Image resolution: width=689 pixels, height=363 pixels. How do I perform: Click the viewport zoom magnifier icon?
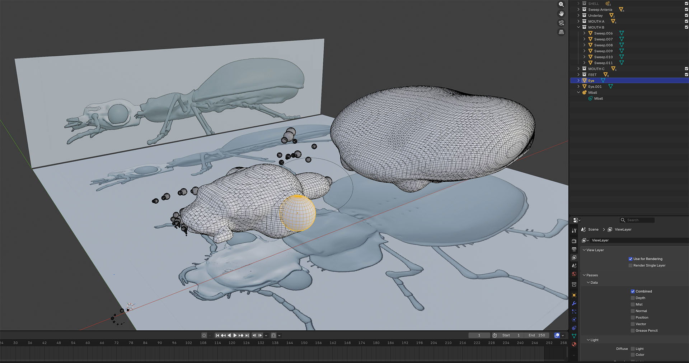[561, 5]
